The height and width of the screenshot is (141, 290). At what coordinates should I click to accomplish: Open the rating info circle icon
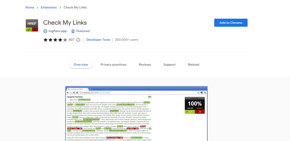click(x=78, y=40)
